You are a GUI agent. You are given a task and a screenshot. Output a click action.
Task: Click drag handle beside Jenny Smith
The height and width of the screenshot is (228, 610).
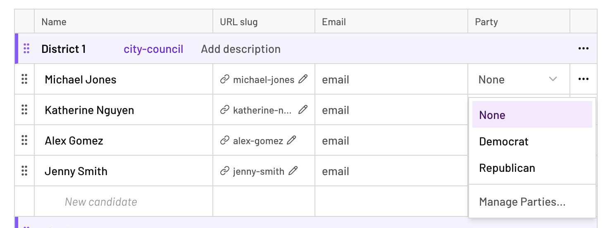[x=24, y=171]
